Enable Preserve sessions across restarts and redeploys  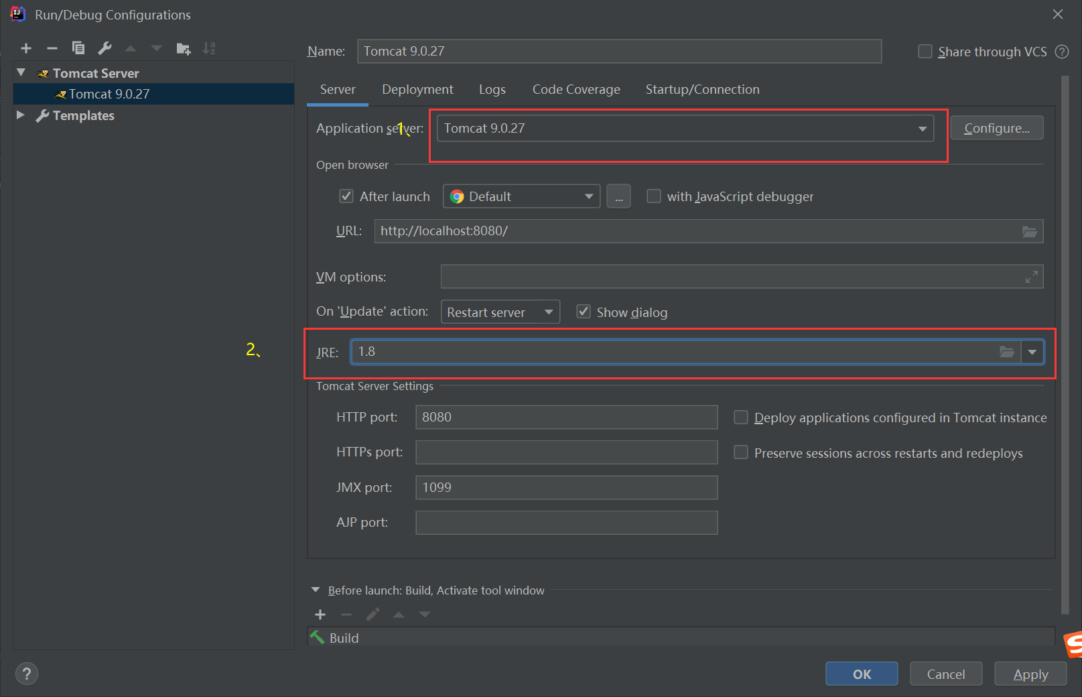[x=741, y=453]
